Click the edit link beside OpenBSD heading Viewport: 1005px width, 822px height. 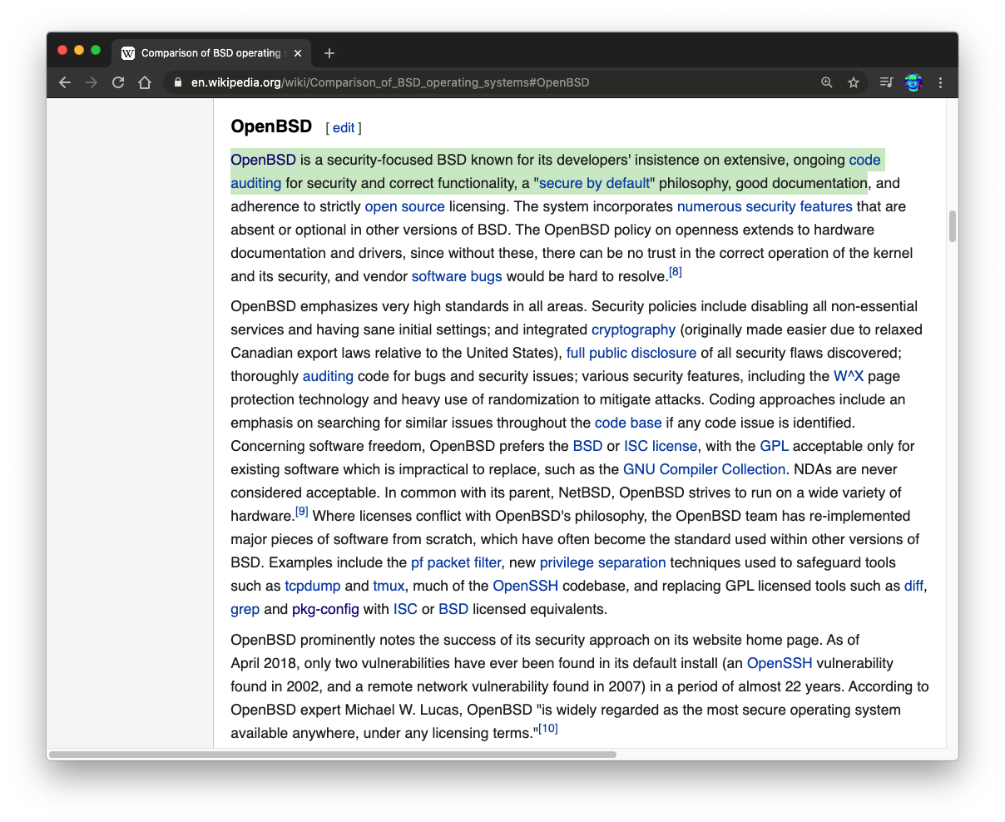point(344,128)
